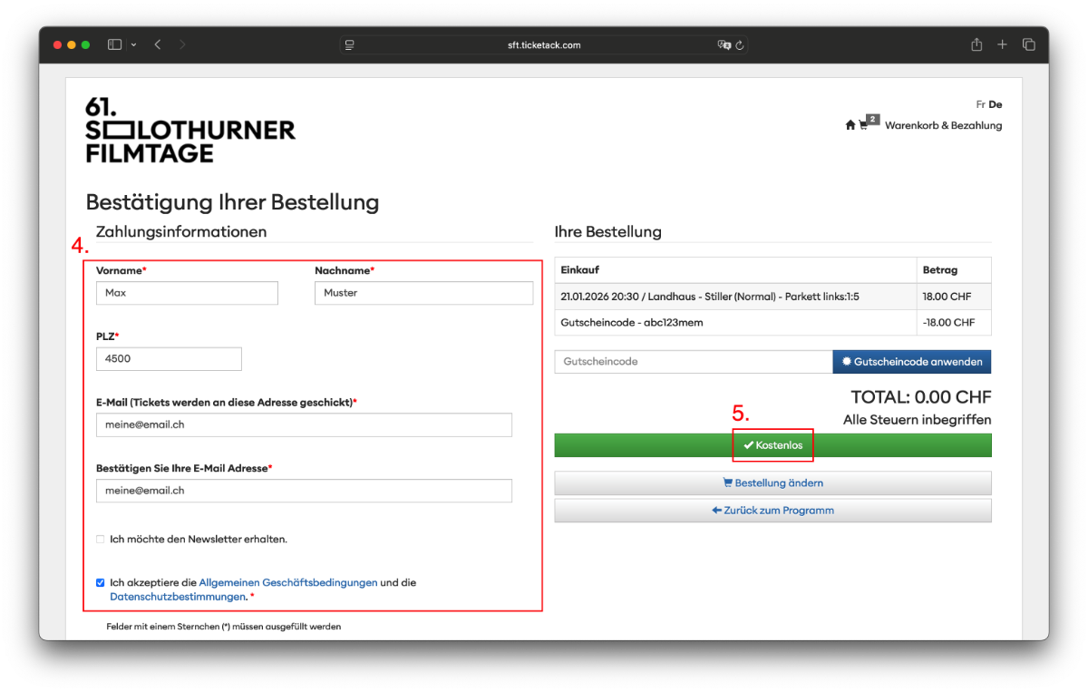Select the De language option
Image resolution: width=1088 pixels, height=692 pixels.
pyautogui.click(x=996, y=104)
